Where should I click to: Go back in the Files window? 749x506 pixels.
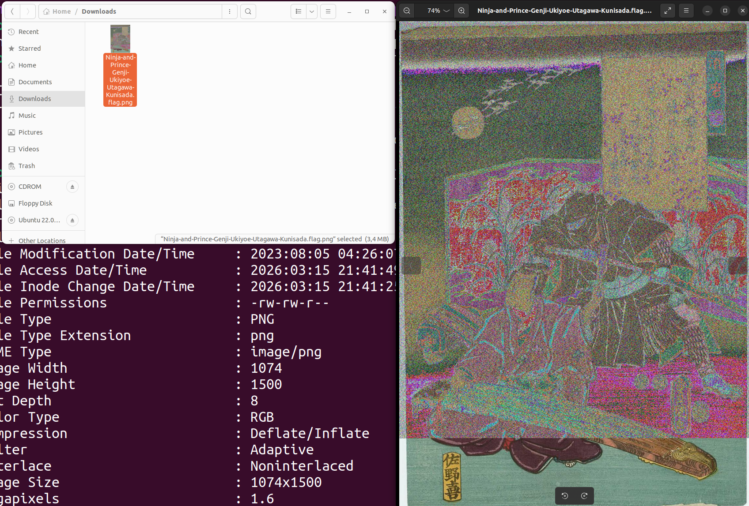click(x=12, y=11)
